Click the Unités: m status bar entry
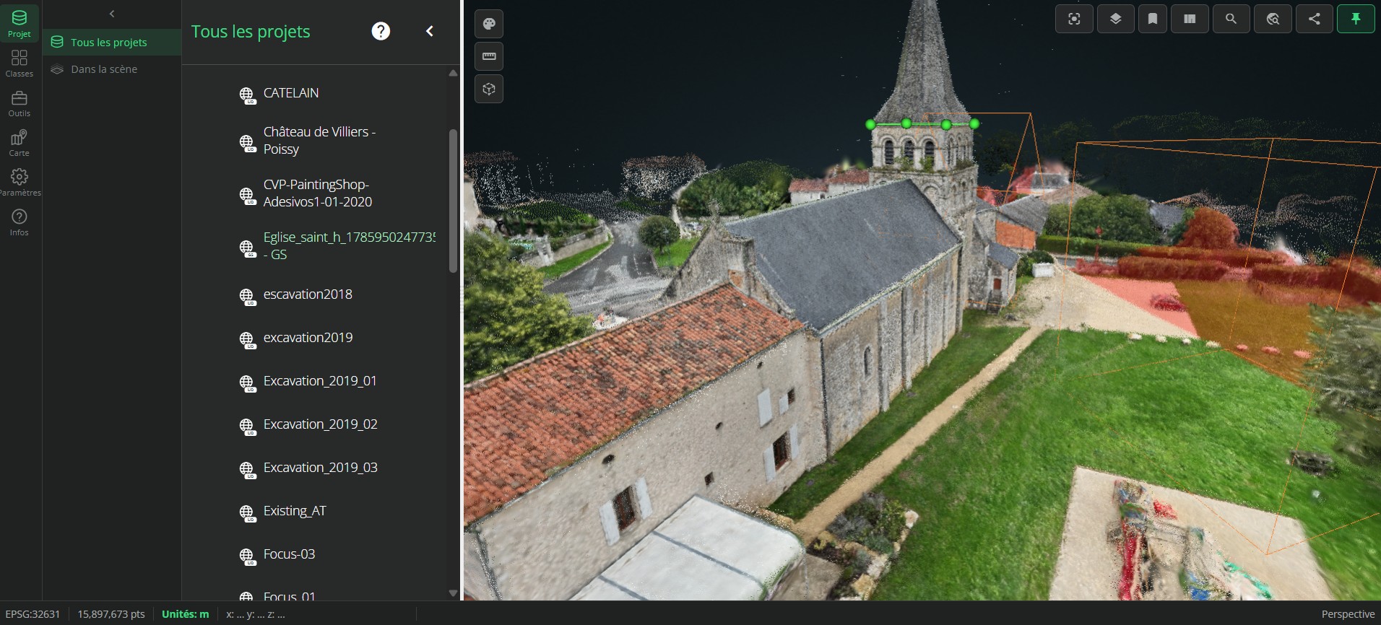The height and width of the screenshot is (625, 1381). click(186, 614)
